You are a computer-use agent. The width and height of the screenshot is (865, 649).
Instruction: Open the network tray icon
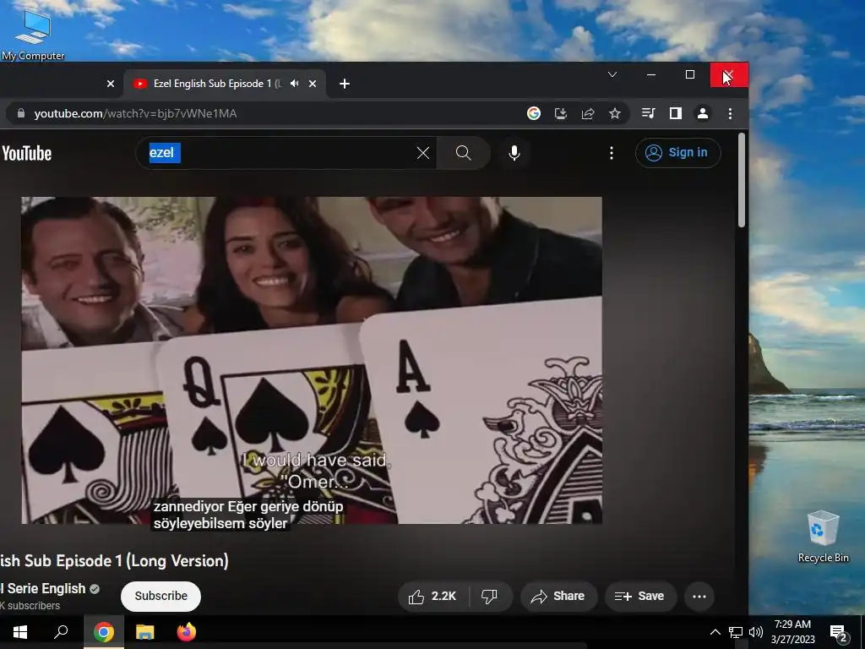[736, 632]
